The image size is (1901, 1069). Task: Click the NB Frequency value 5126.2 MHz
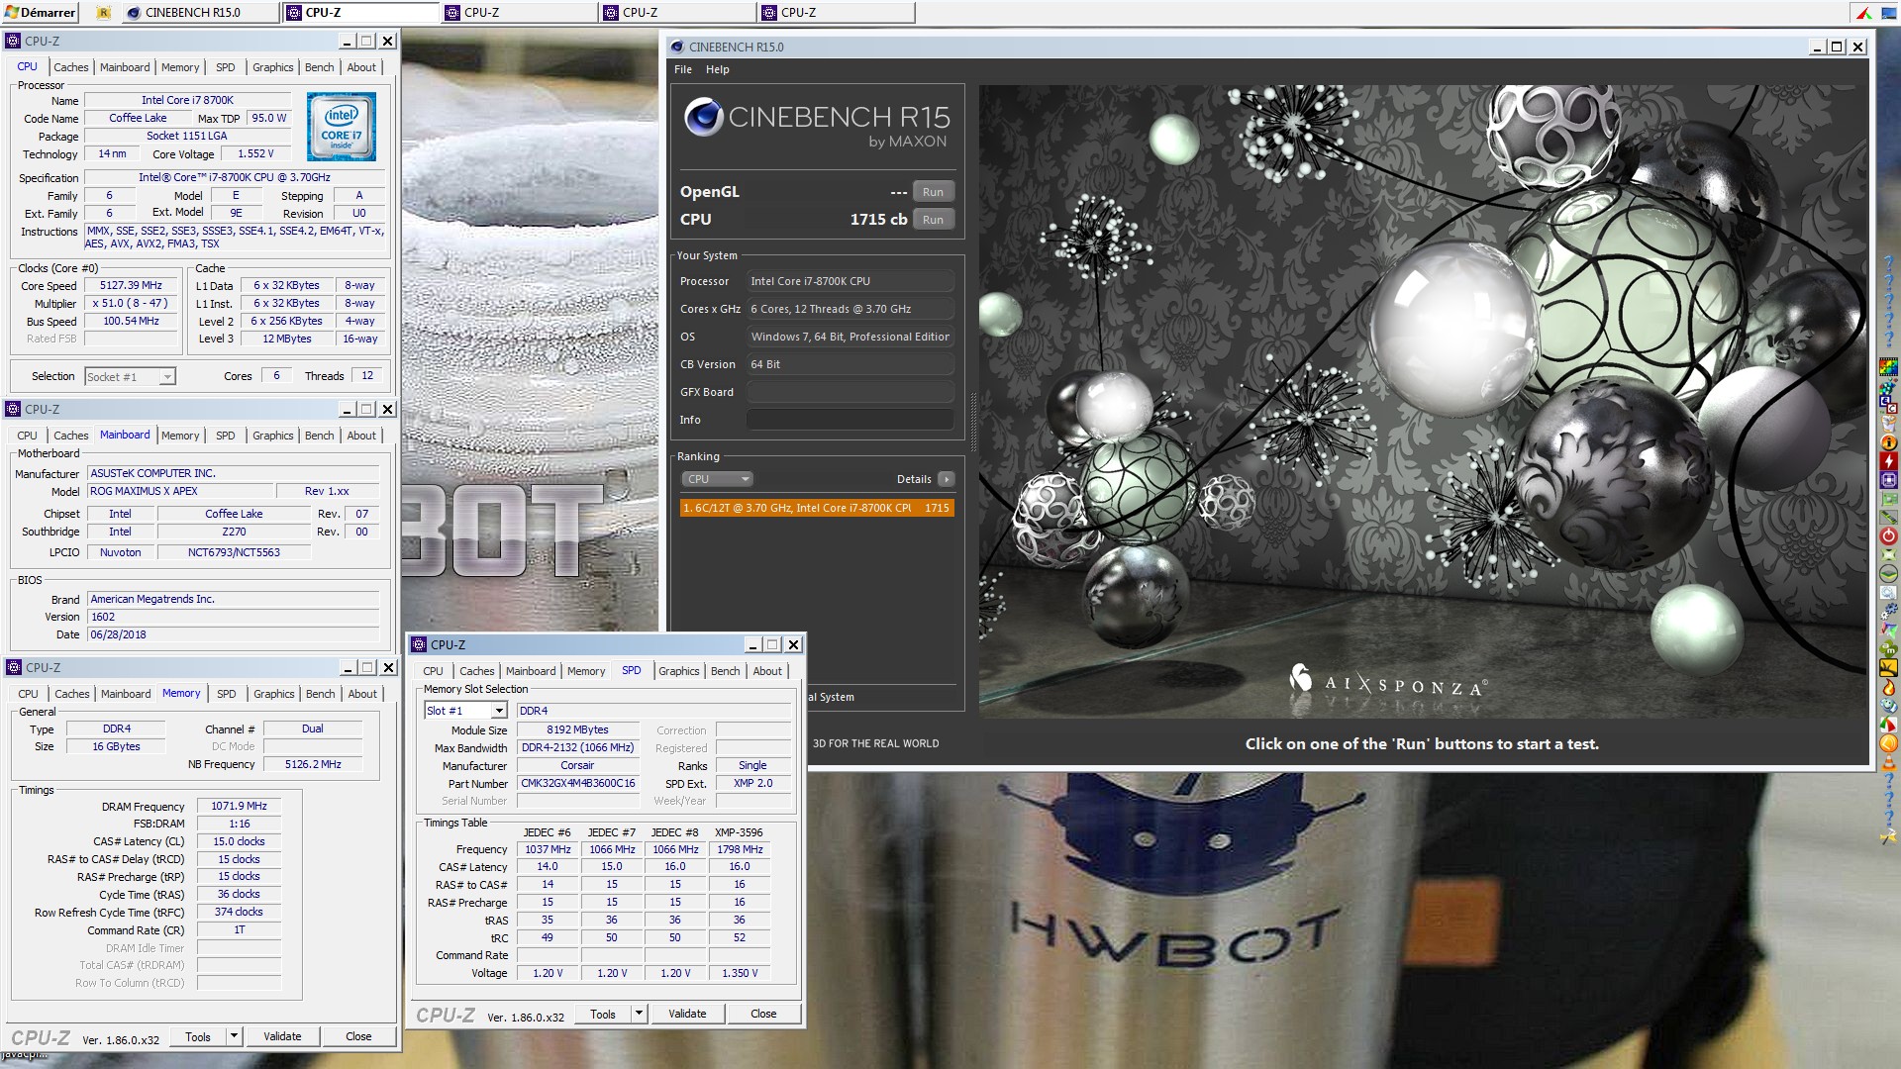pyautogui.click(x=313, y=764)
